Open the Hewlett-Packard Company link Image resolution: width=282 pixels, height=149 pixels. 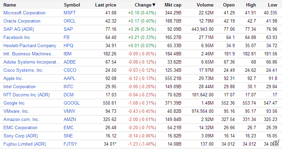30,46
